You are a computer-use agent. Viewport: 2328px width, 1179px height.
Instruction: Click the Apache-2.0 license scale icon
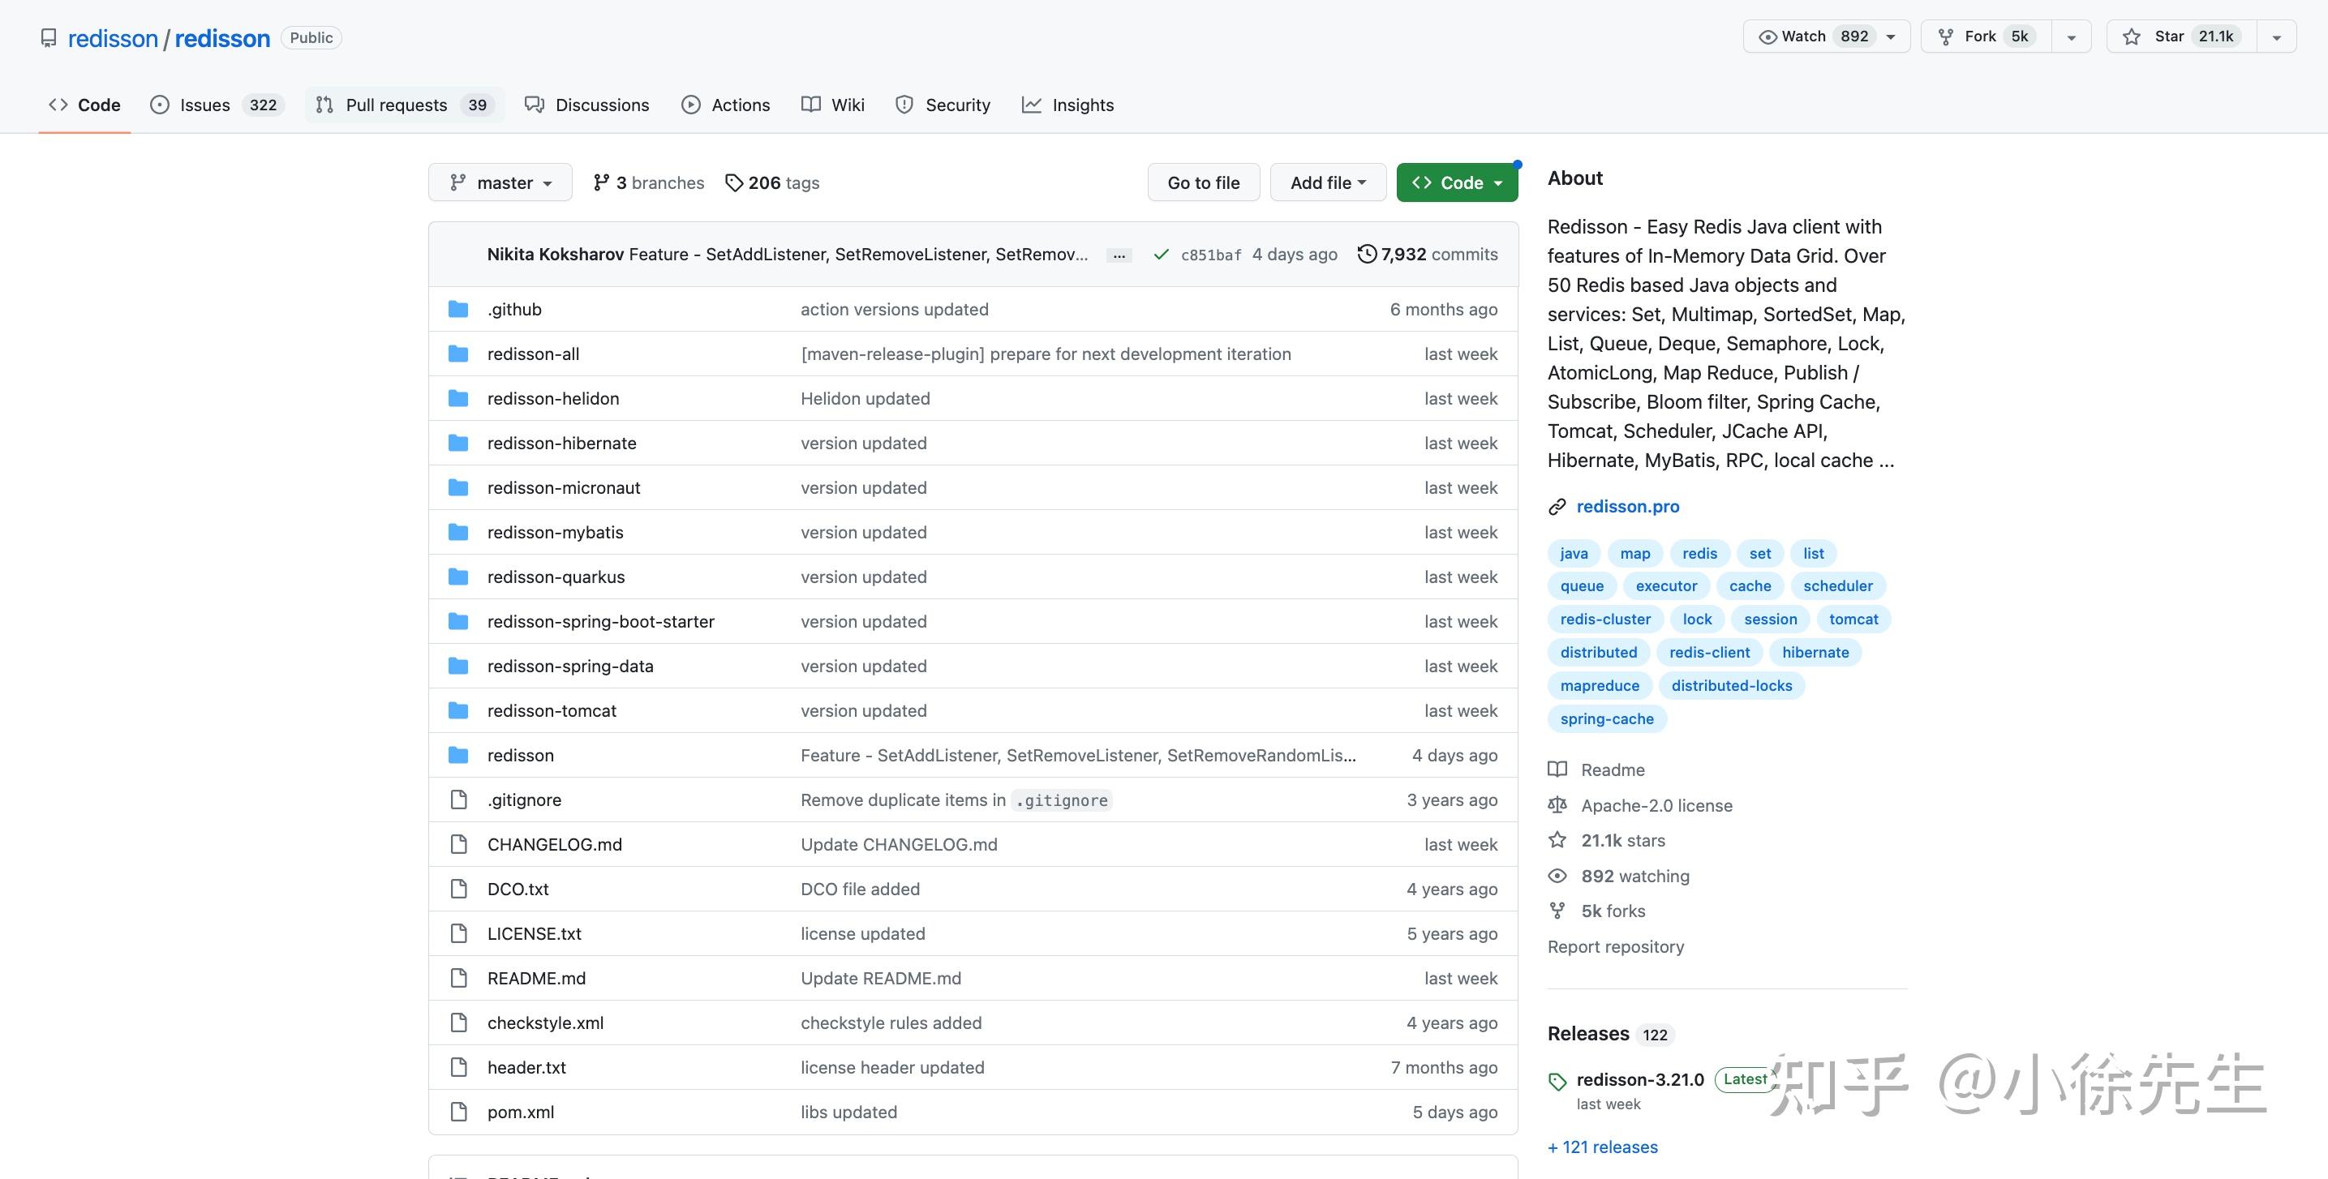click(1557, 805)
